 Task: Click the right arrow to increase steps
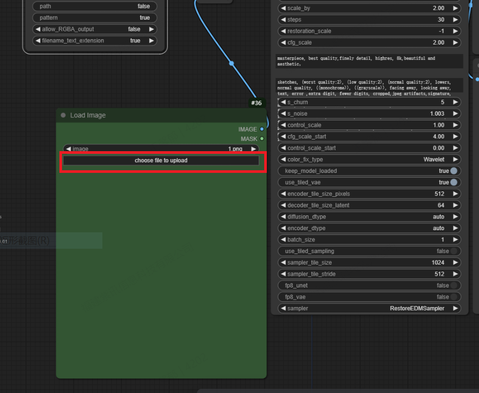(455, 20)
